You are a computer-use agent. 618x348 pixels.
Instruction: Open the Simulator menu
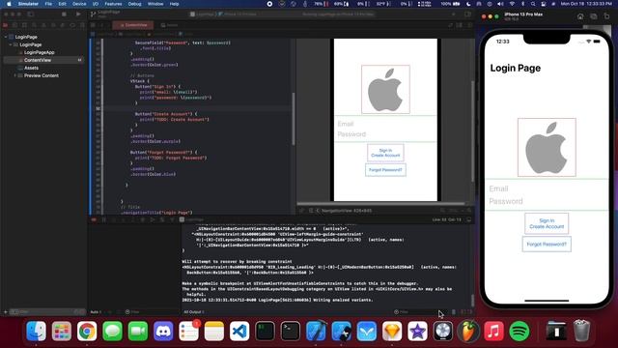coord(28,4)
